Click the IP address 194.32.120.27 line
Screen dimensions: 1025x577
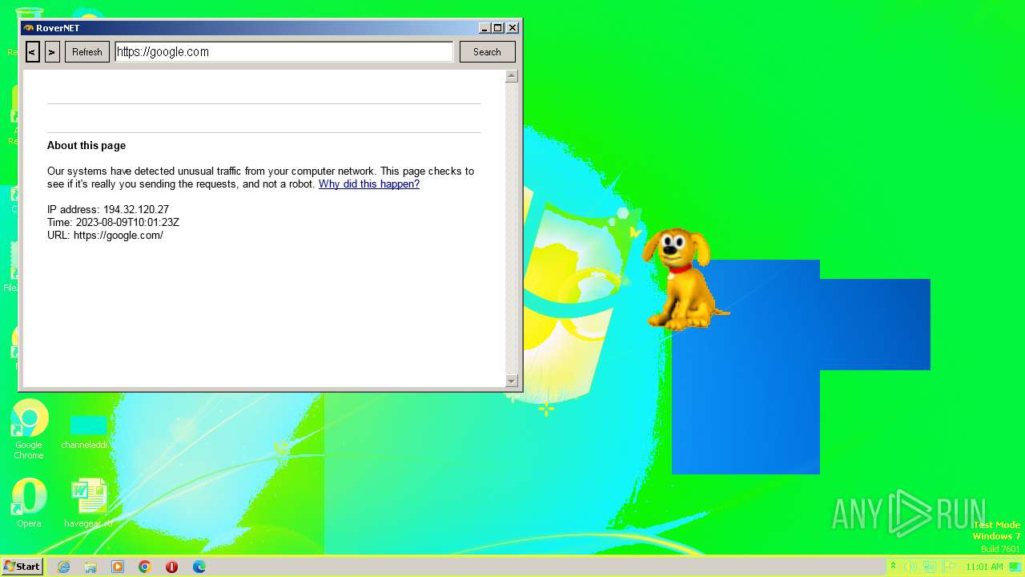[108, 210]
